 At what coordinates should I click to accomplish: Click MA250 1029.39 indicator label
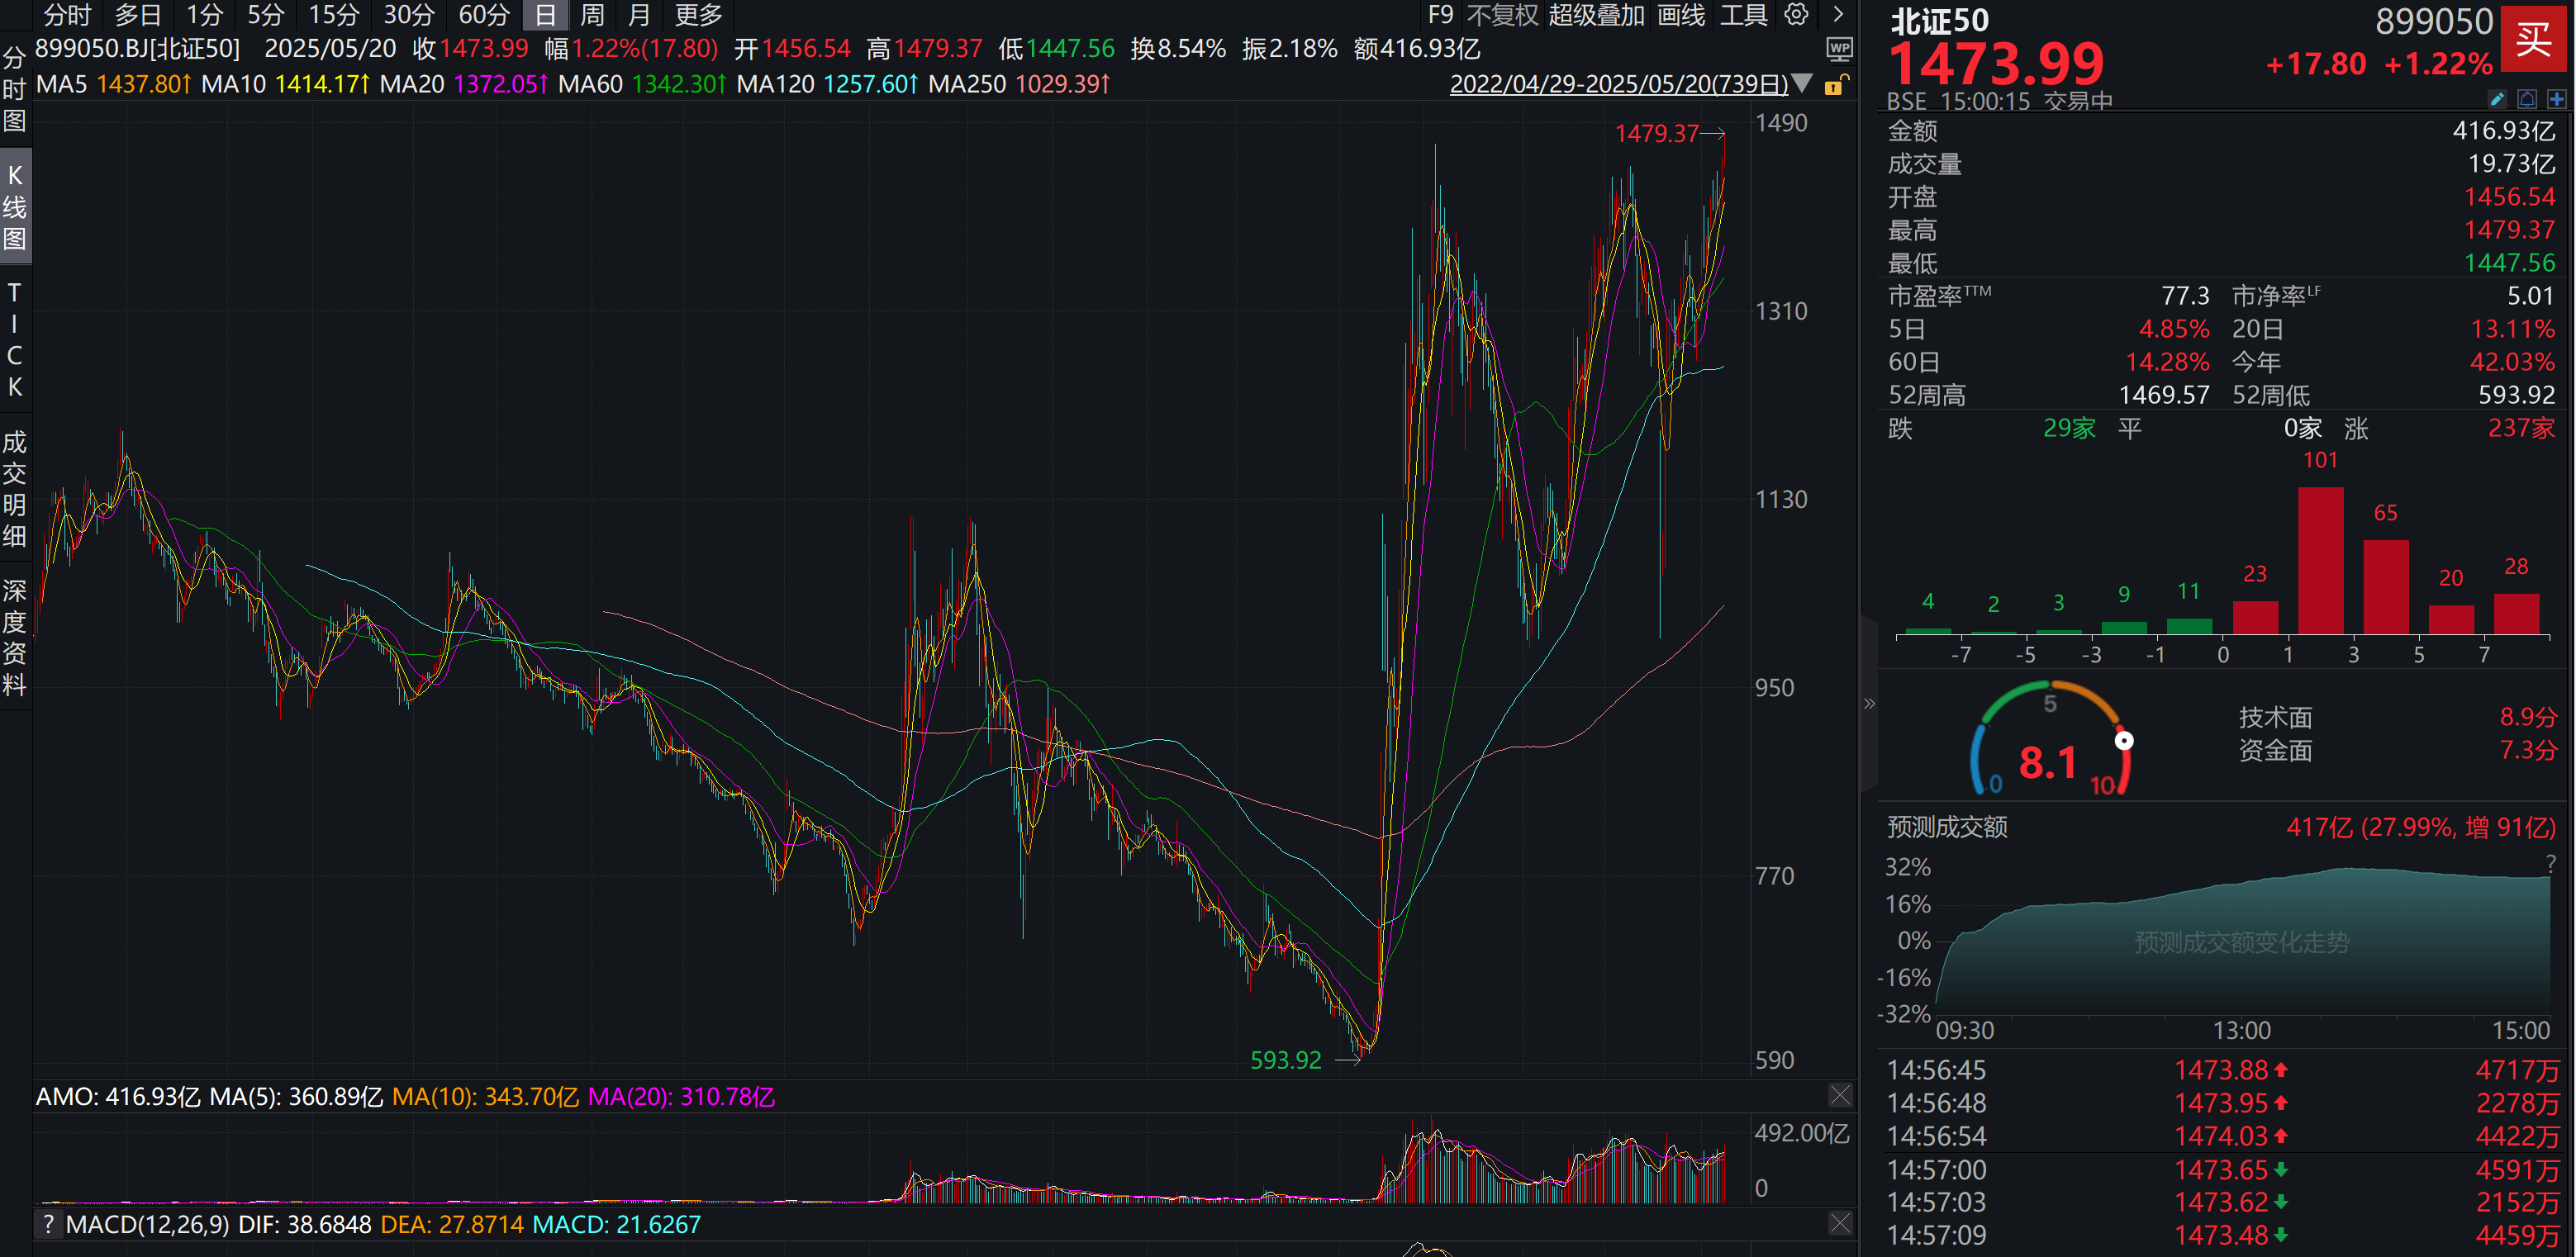click(x=1019, y=84)
